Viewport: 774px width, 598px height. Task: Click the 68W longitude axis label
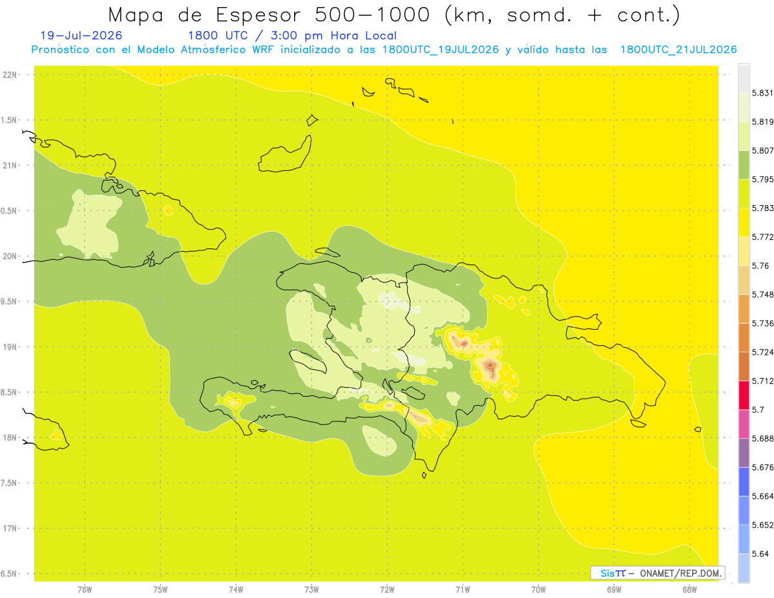pos(690,590)
